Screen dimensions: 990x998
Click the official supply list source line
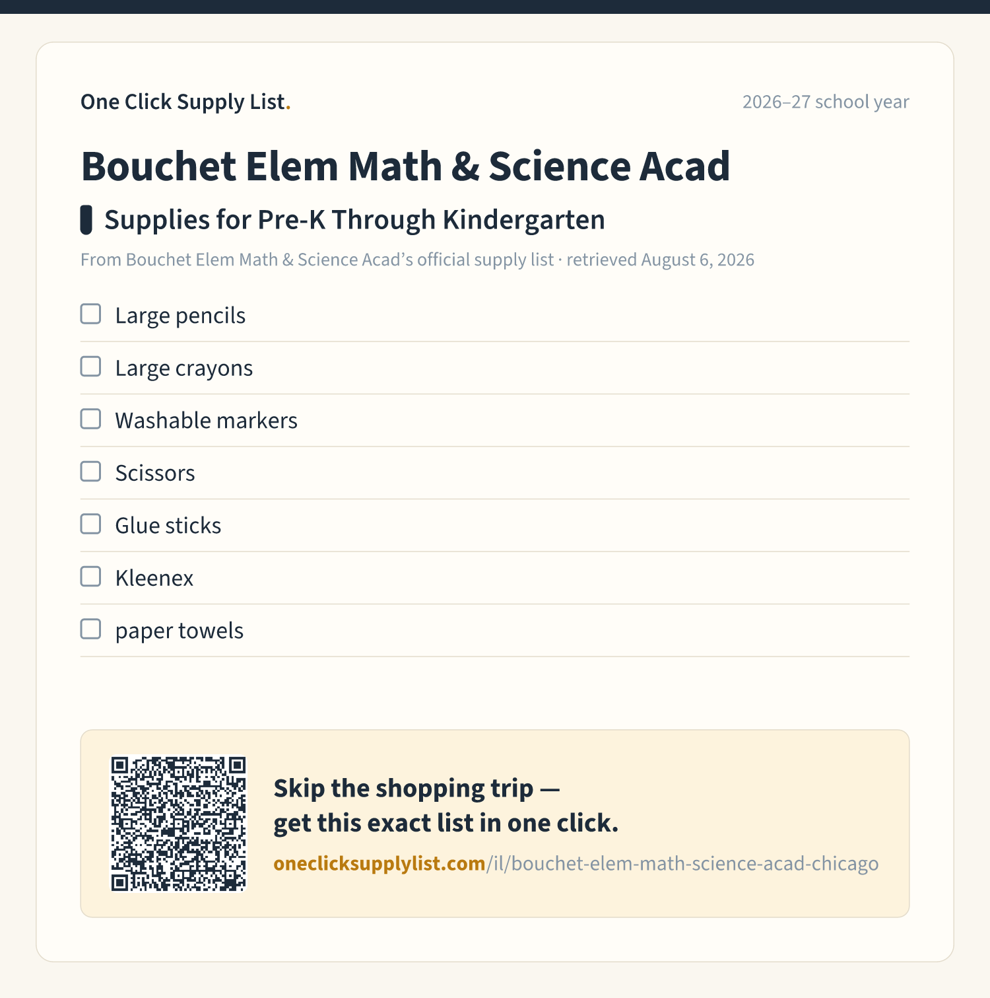(x=417, y=260)
